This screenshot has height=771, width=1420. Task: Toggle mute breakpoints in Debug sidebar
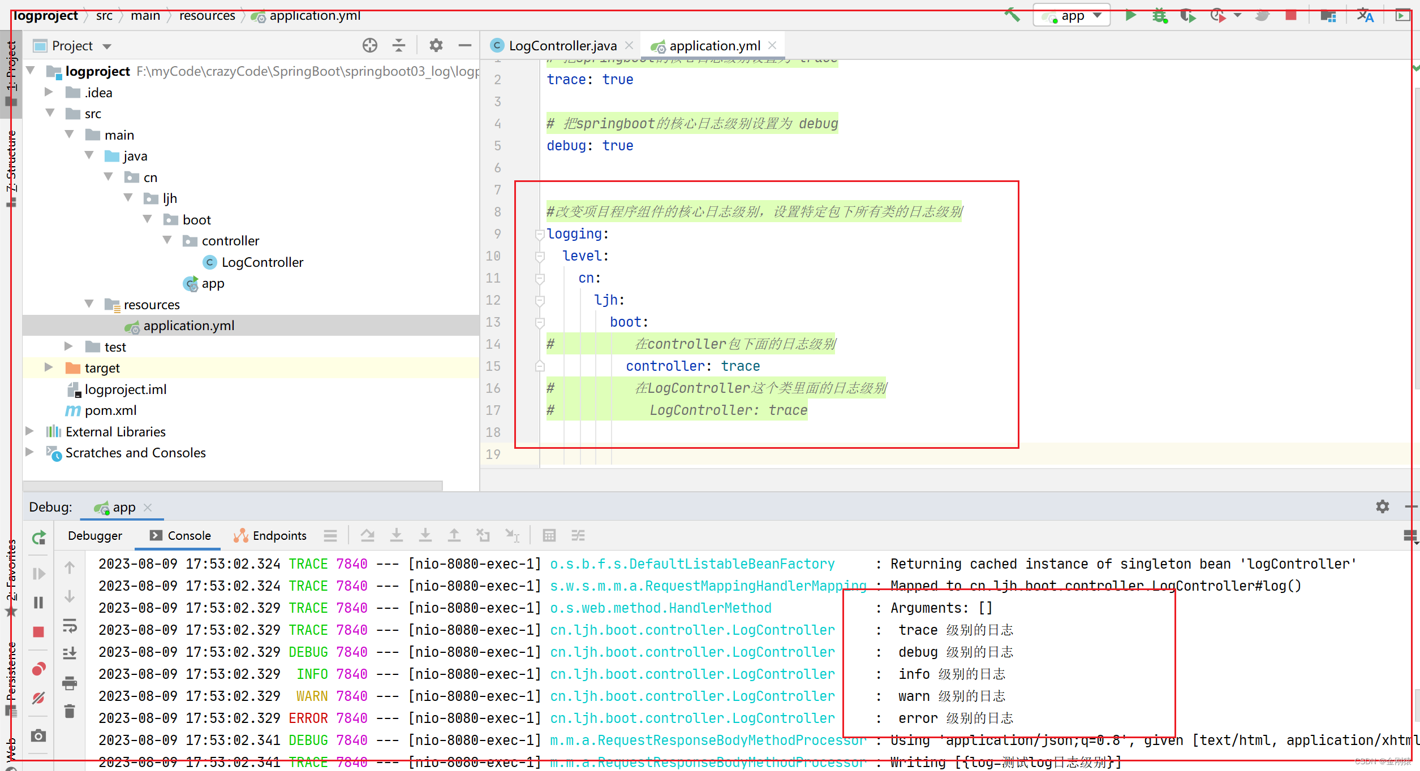tap(38, 698)
